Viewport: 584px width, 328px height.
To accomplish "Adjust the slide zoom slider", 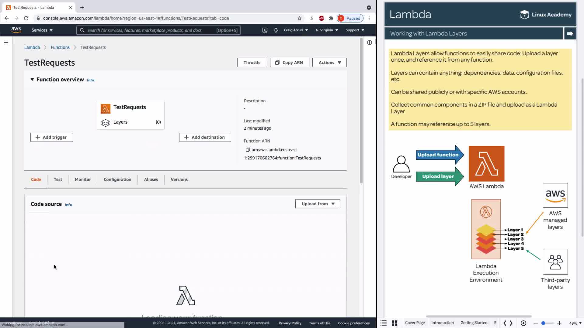I will tap(543, 323).
